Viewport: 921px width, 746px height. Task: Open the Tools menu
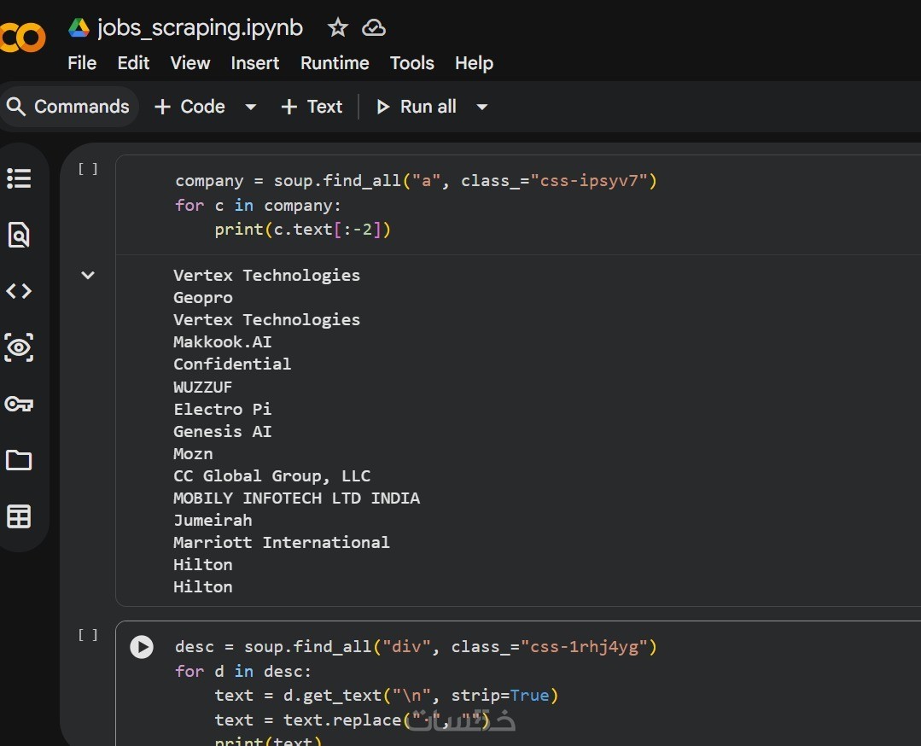pos(411,63)
